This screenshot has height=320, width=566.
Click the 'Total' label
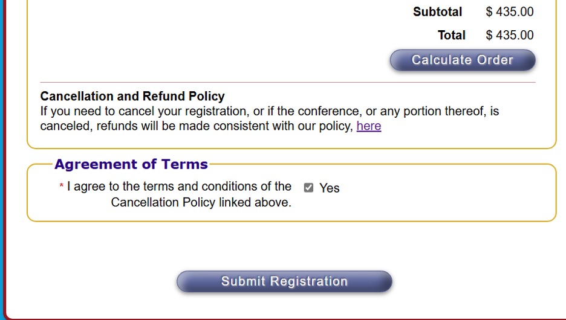(x=452, y=35)
